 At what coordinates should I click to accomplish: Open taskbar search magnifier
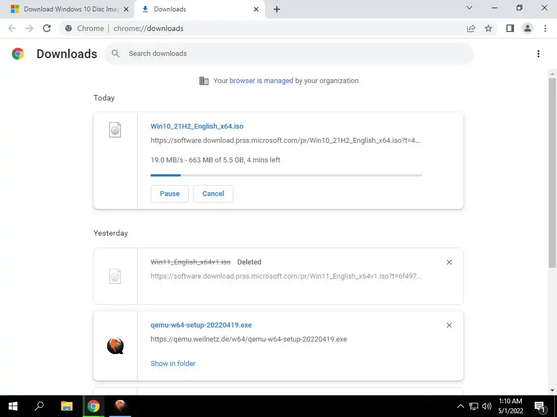click(39, 406)
